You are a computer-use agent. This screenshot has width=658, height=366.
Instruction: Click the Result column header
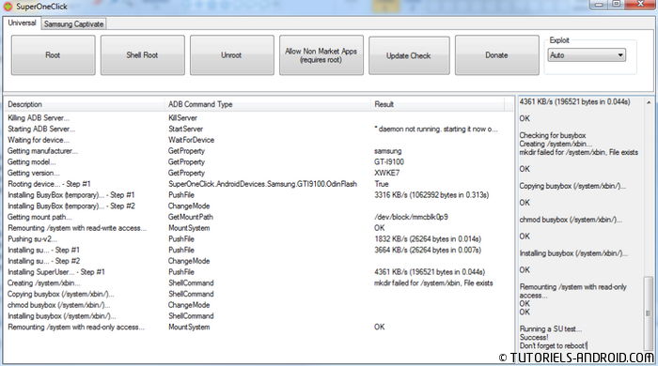[438, 104]
